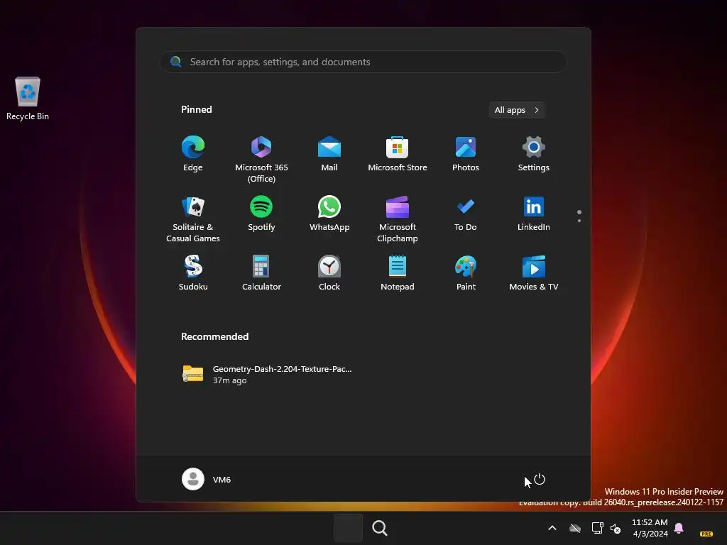Open Paint
The image size is (727, 545).
466,273
